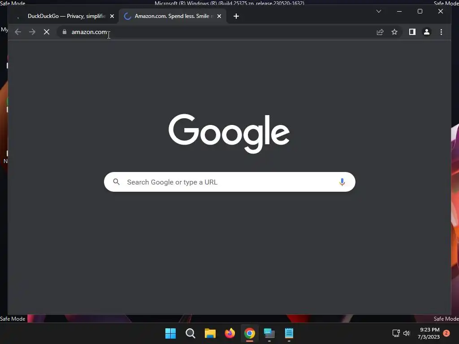
Task: Minimize the Chrome window
Action: pyautogui.click(x=399, y=11)
